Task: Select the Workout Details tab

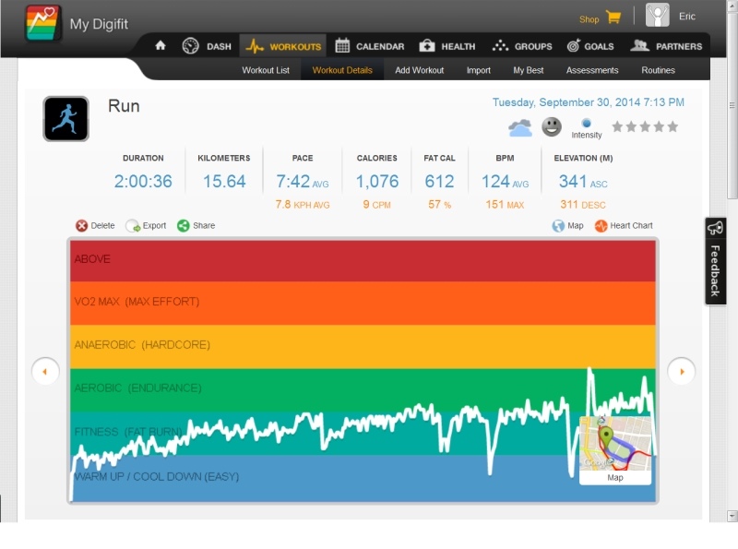Action: coord(342,70)
